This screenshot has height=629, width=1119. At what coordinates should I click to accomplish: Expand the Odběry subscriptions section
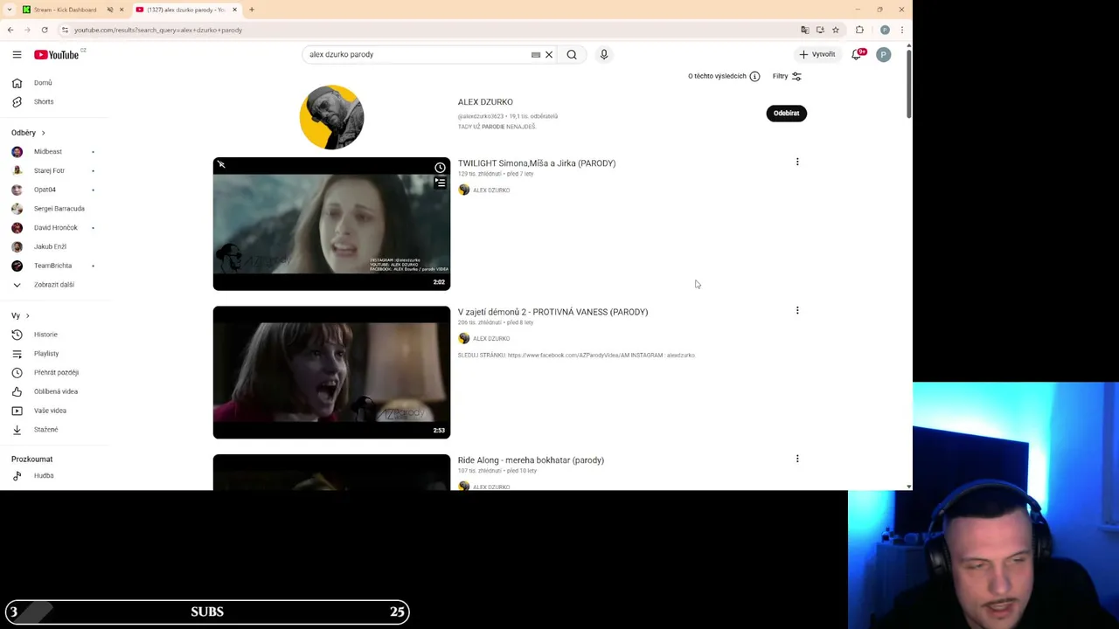pyautogui.click(x=28, y=133)
